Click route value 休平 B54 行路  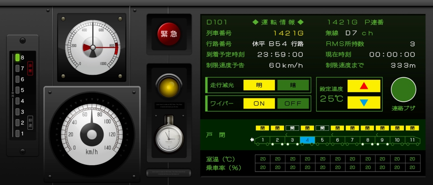278,44
